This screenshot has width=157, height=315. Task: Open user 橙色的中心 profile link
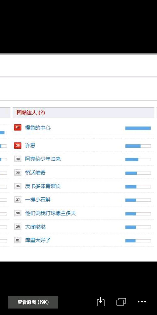[x=38, y=128]
